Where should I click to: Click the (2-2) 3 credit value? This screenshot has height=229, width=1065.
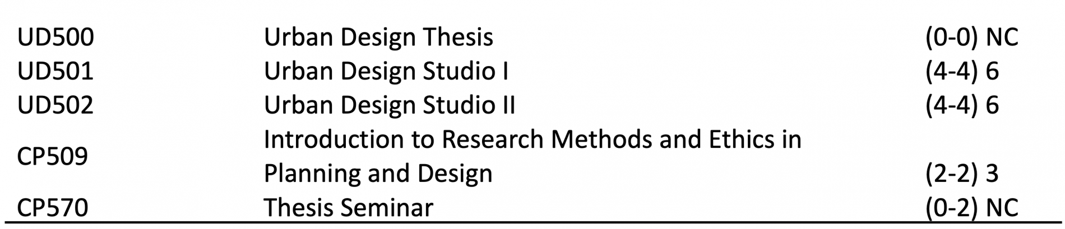[962, 174]
